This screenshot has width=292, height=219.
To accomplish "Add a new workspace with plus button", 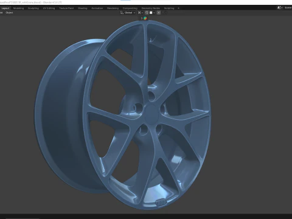I will click(x=178, y=9).
